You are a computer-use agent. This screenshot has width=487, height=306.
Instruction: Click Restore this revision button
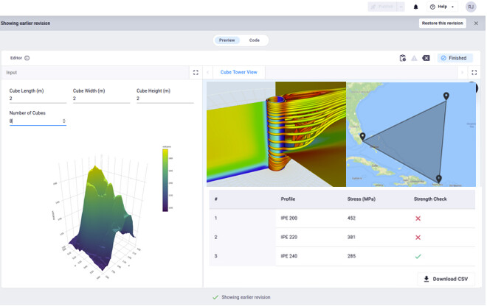443,24
